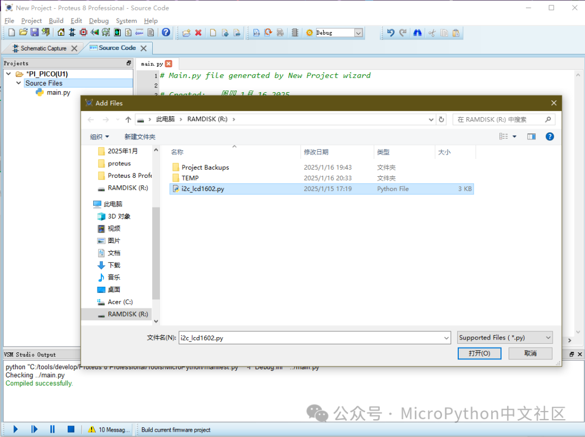
Task: Click the 在 RAMDISK (R:) 中搜索 search box
Action: [x=504, y=119]
